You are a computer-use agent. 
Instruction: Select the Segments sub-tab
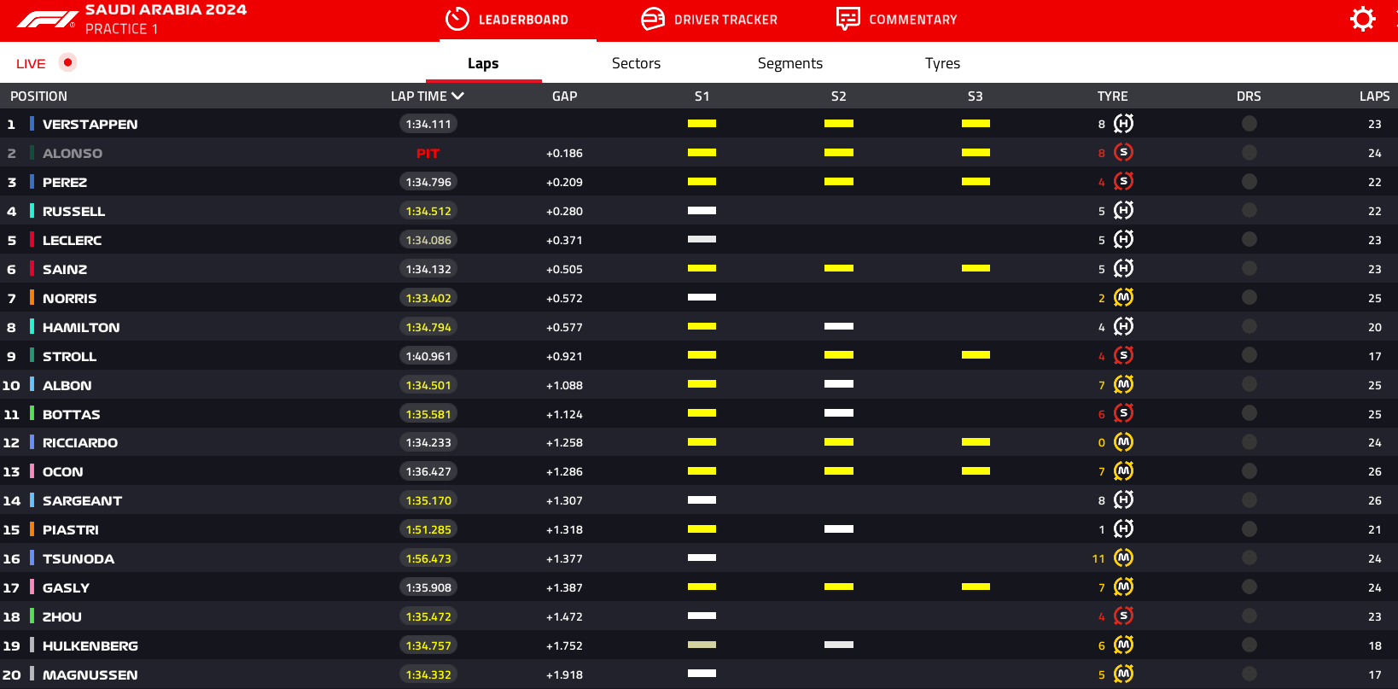(790, 63)
